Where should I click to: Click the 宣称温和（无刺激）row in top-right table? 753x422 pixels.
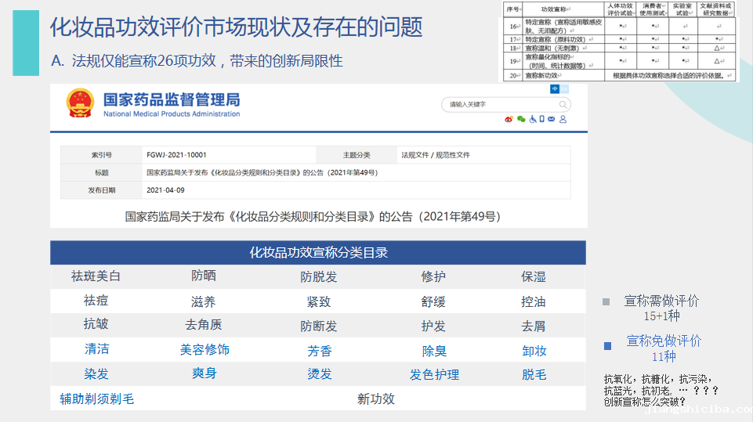tap(620, 48)
